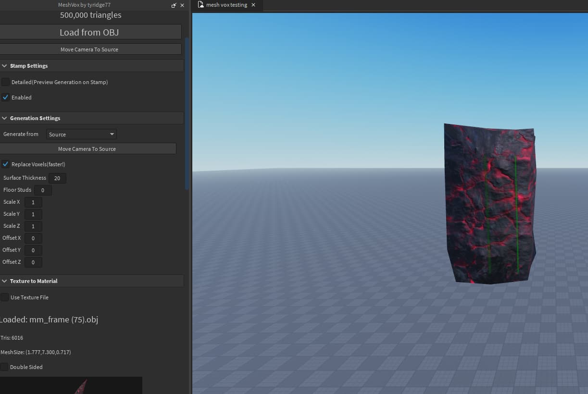Check the Use Texture File option
Screen dimensions: 588x394
[x=4, y=297]
